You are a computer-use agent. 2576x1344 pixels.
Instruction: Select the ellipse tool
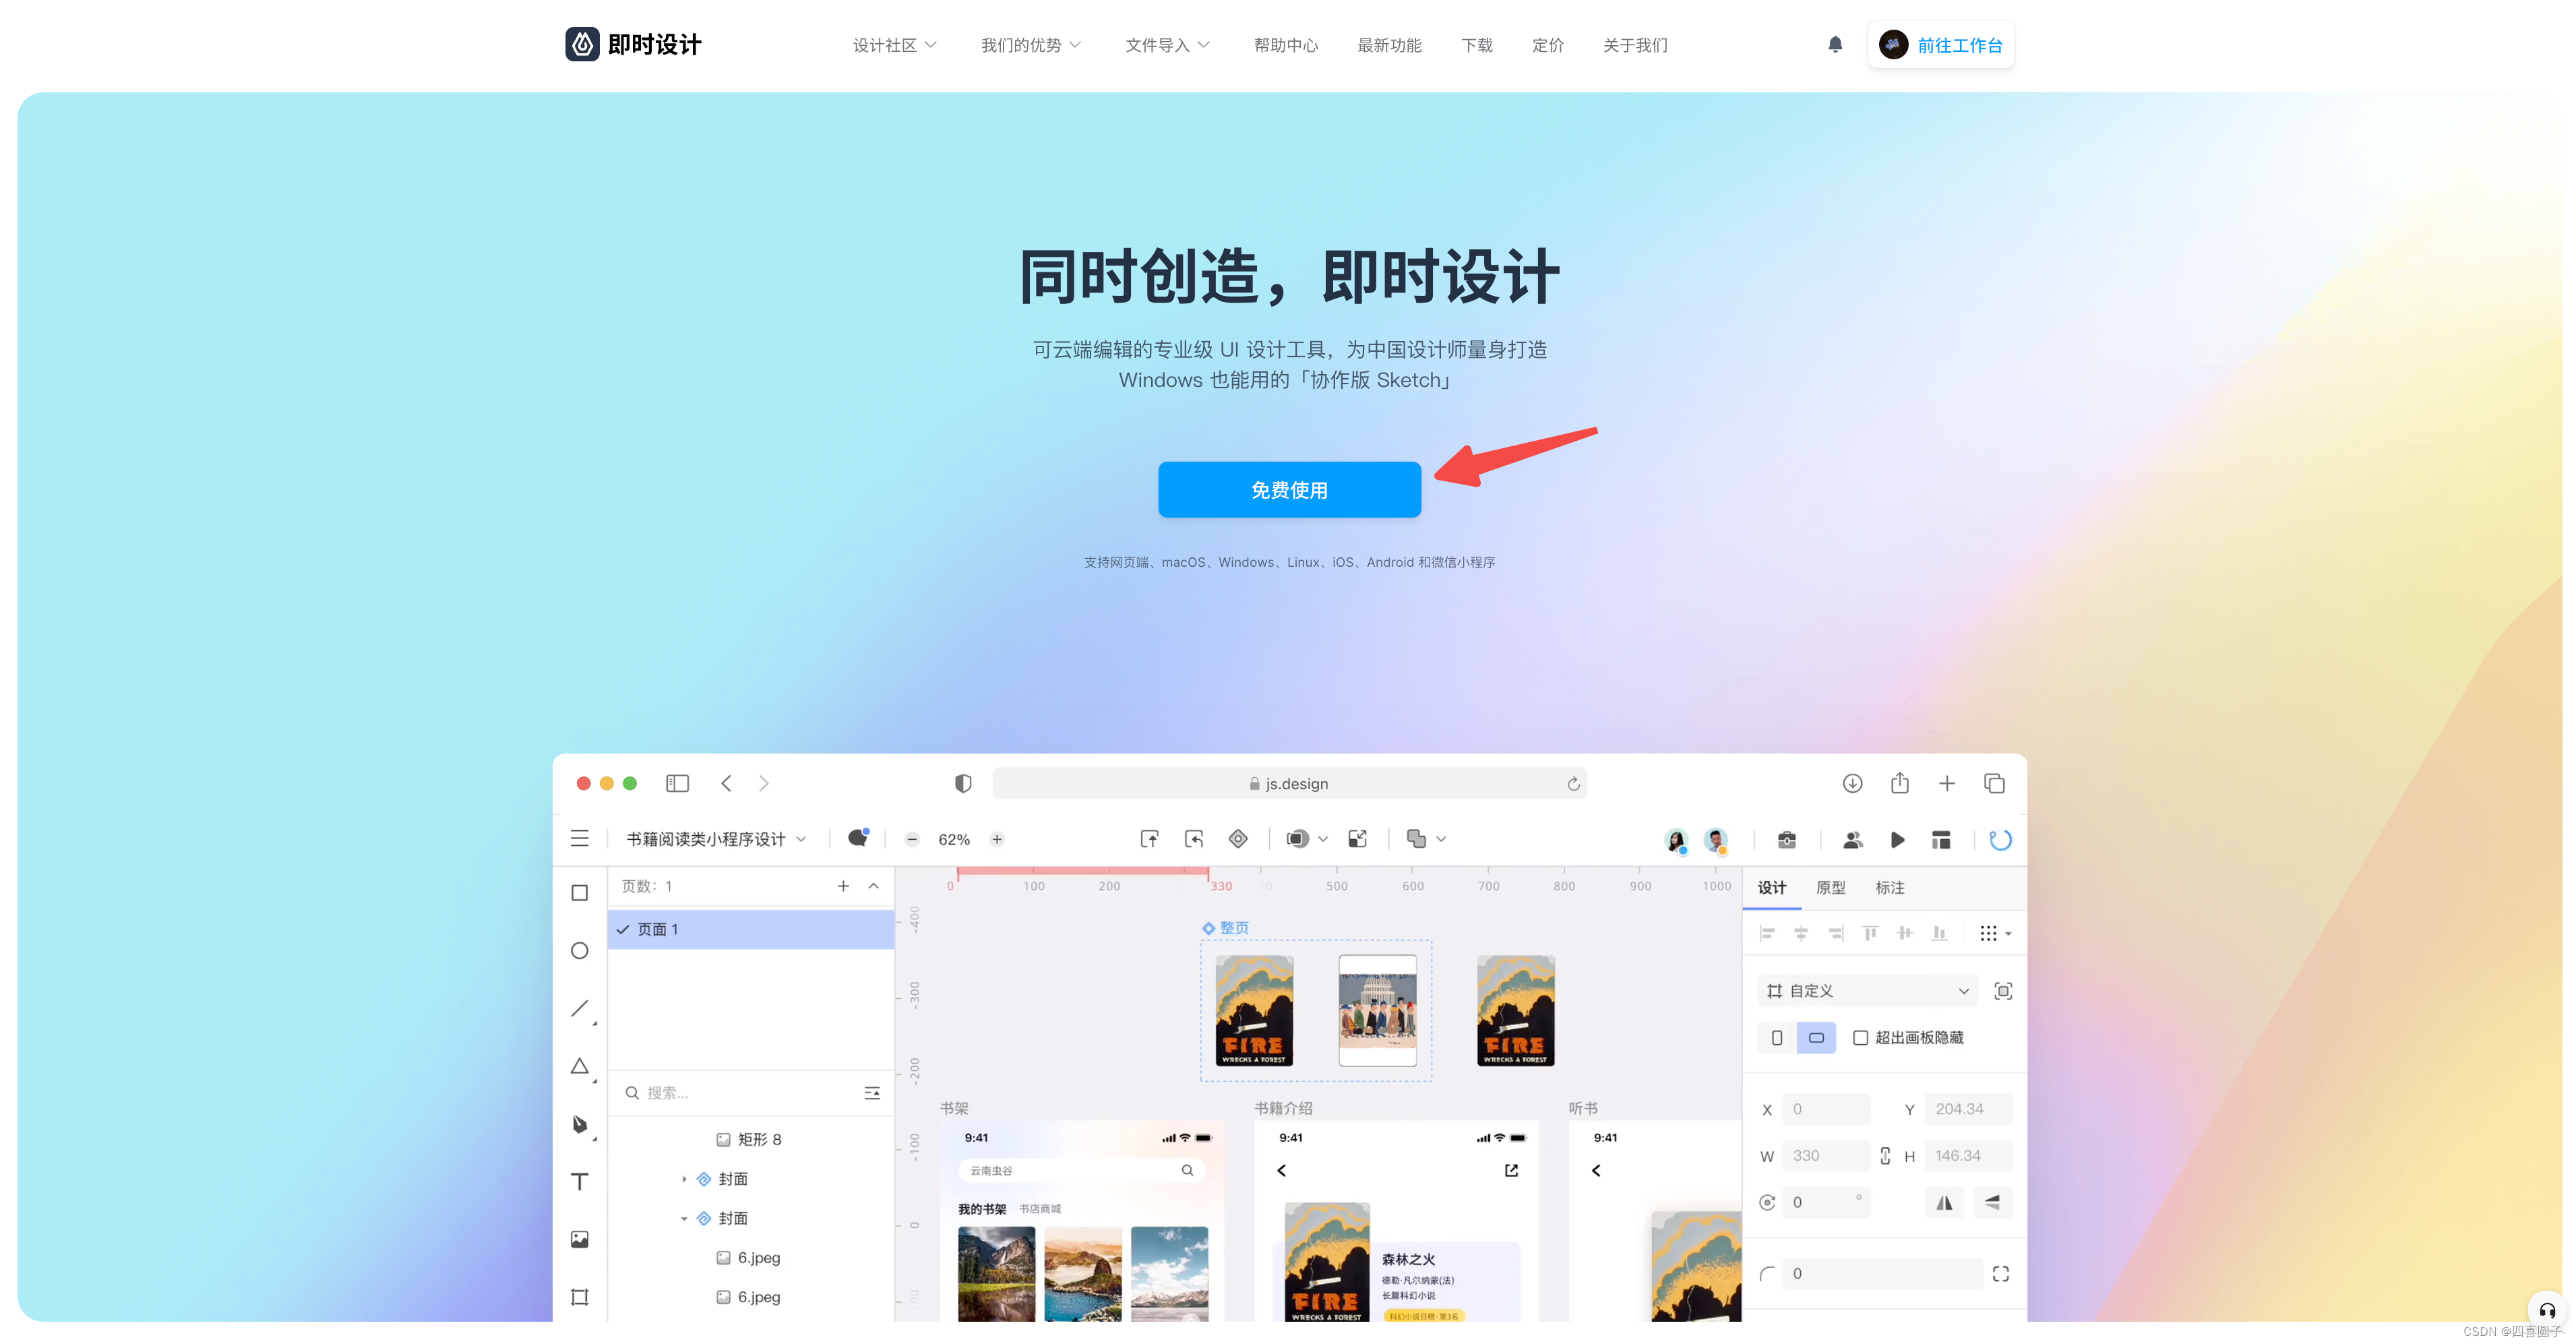[579, 950]
